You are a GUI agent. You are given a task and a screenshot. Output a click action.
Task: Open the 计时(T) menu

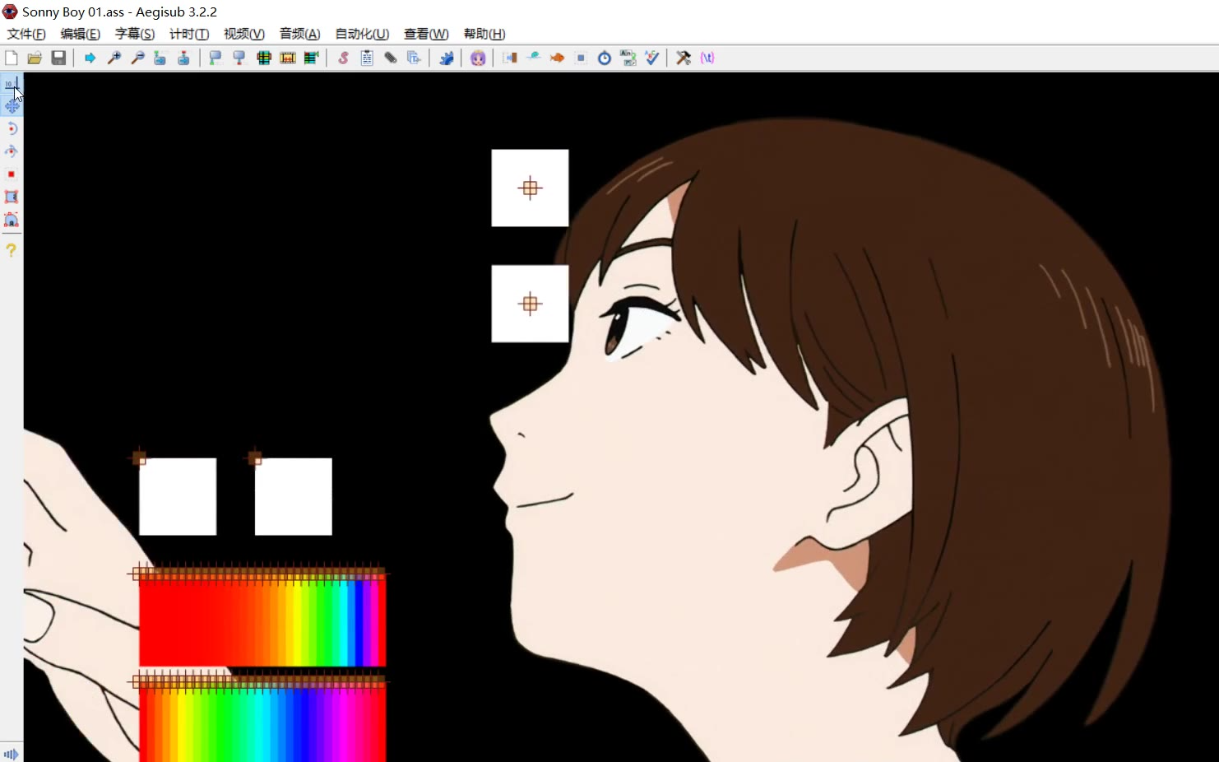189,34
